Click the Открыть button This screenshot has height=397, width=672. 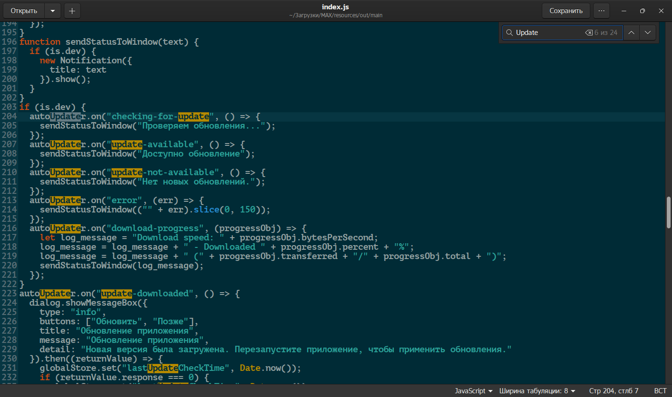coord(24,11)
